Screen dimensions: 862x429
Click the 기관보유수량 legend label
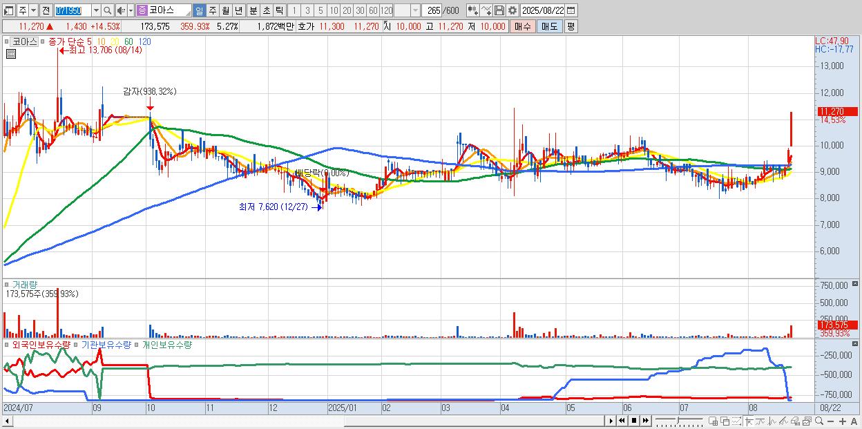pos(106,344)
